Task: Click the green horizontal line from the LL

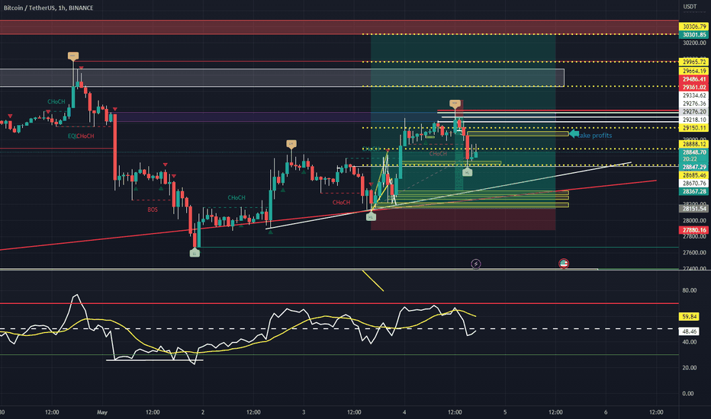Action: (439, 248)
